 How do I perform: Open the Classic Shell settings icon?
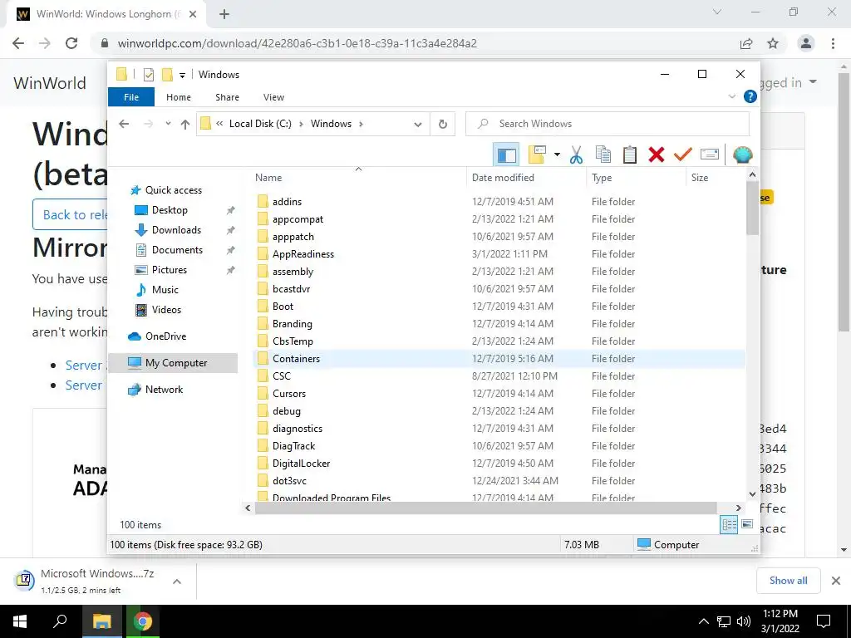pos(742,155)
